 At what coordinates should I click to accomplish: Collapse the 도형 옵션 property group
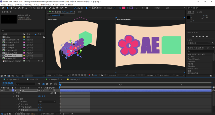(14, 99)
